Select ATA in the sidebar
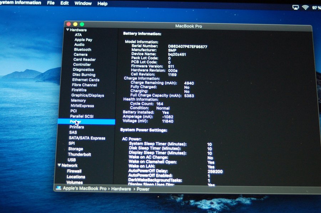Viewport: 321px width, 213px height. point(78,35)
